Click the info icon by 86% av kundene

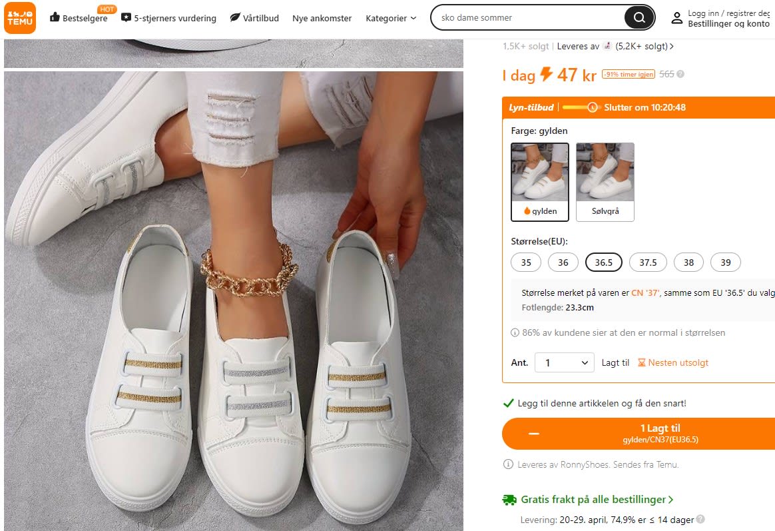click(515, 332)
